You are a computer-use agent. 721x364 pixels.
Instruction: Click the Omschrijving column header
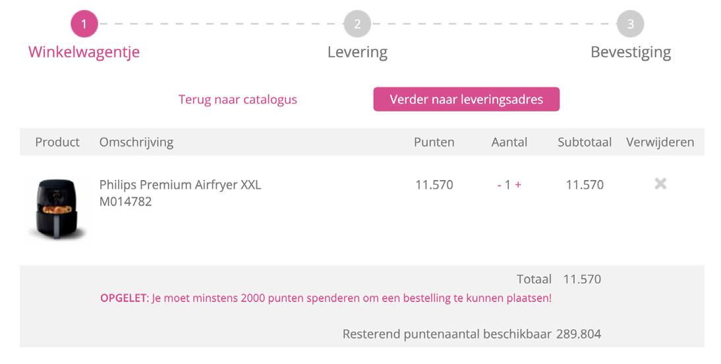(x=136, y=142)
